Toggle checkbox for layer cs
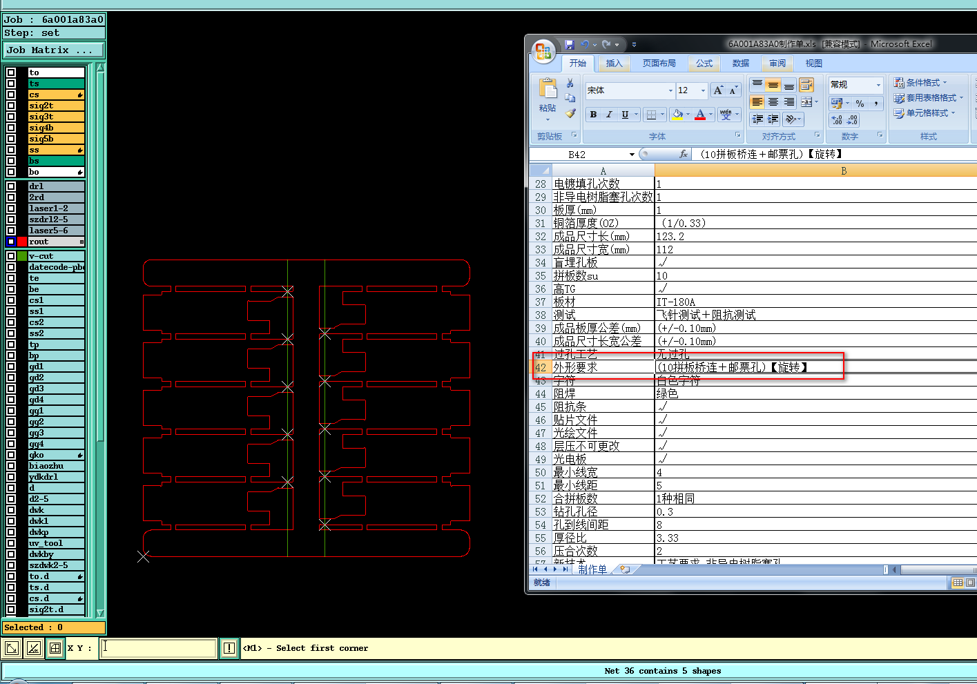 [x=11, y=95]
